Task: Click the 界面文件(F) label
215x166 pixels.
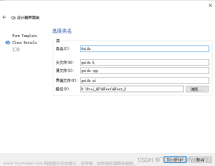Action: [67, 81]
